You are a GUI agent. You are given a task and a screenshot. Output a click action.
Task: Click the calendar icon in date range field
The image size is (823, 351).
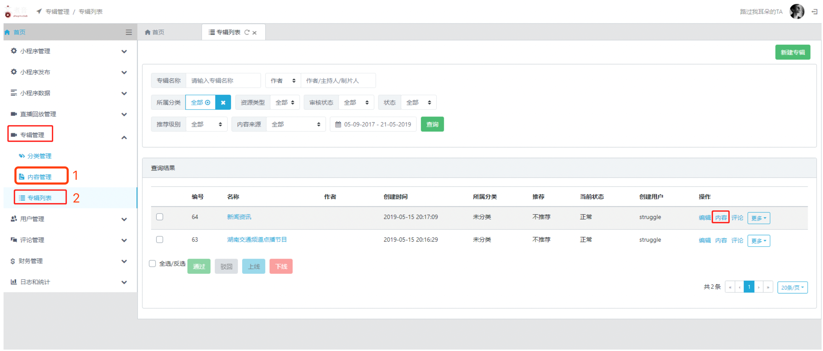point(338,124)
